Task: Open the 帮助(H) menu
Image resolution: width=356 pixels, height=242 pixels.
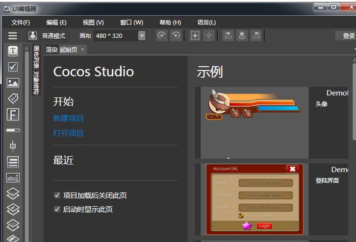Action: 170,23
